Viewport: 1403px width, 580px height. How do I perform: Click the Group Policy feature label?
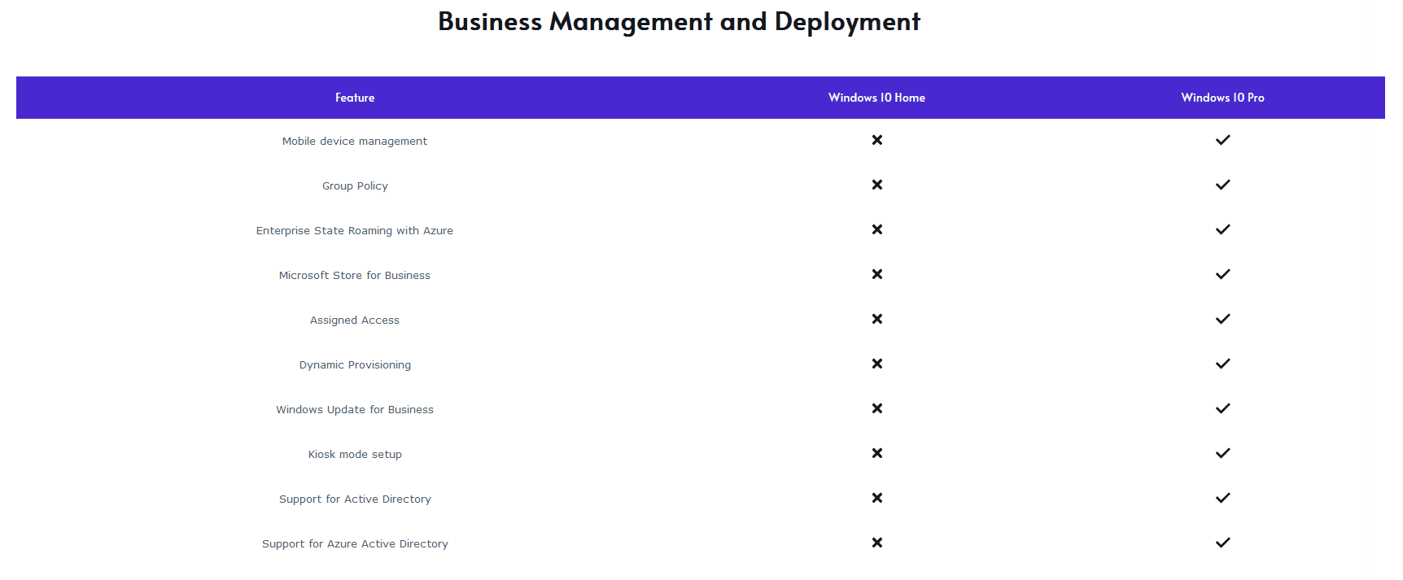pyautogui.click(x=355, y=186)
